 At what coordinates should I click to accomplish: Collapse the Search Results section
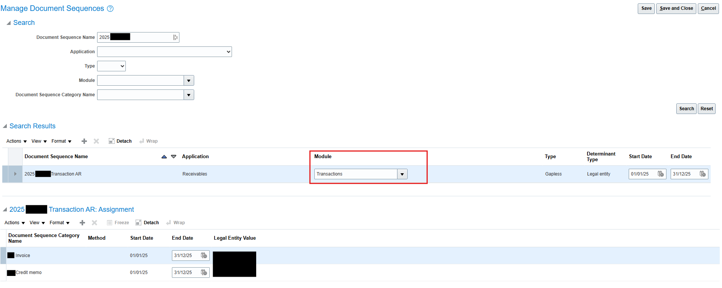(x=5, y=126)
